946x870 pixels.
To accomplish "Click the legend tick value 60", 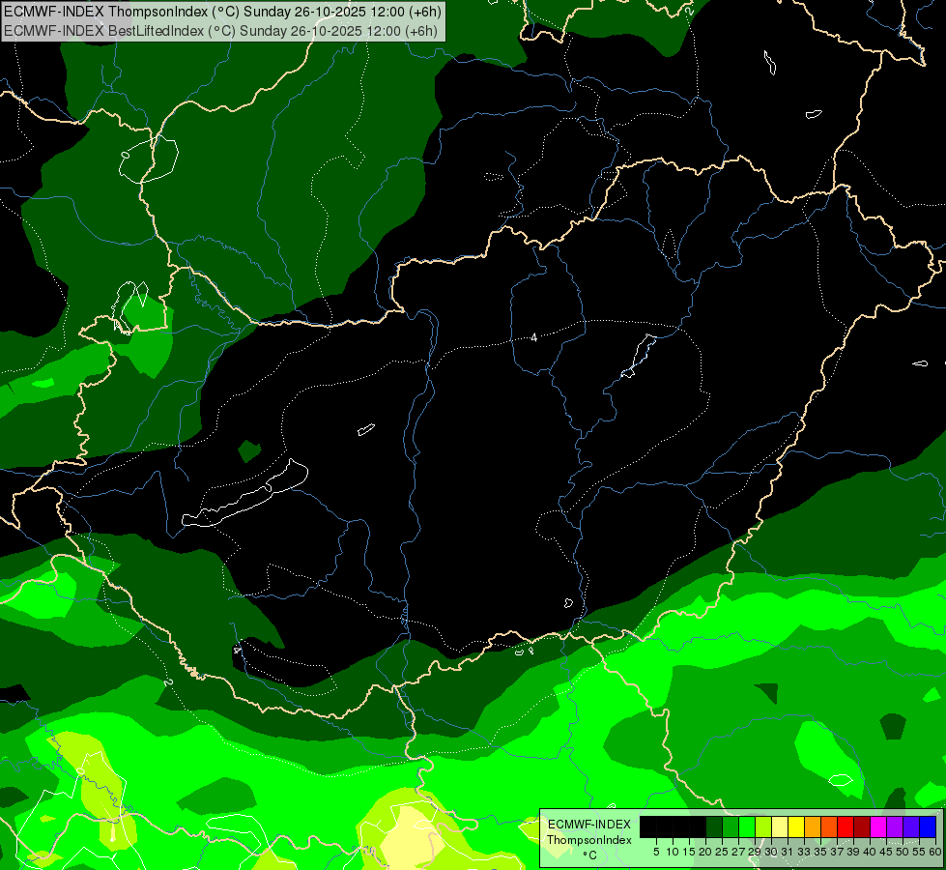I will [935, 852].
